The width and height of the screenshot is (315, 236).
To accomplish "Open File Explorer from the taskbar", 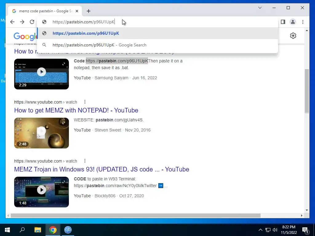I will click(x=38, y=230).
